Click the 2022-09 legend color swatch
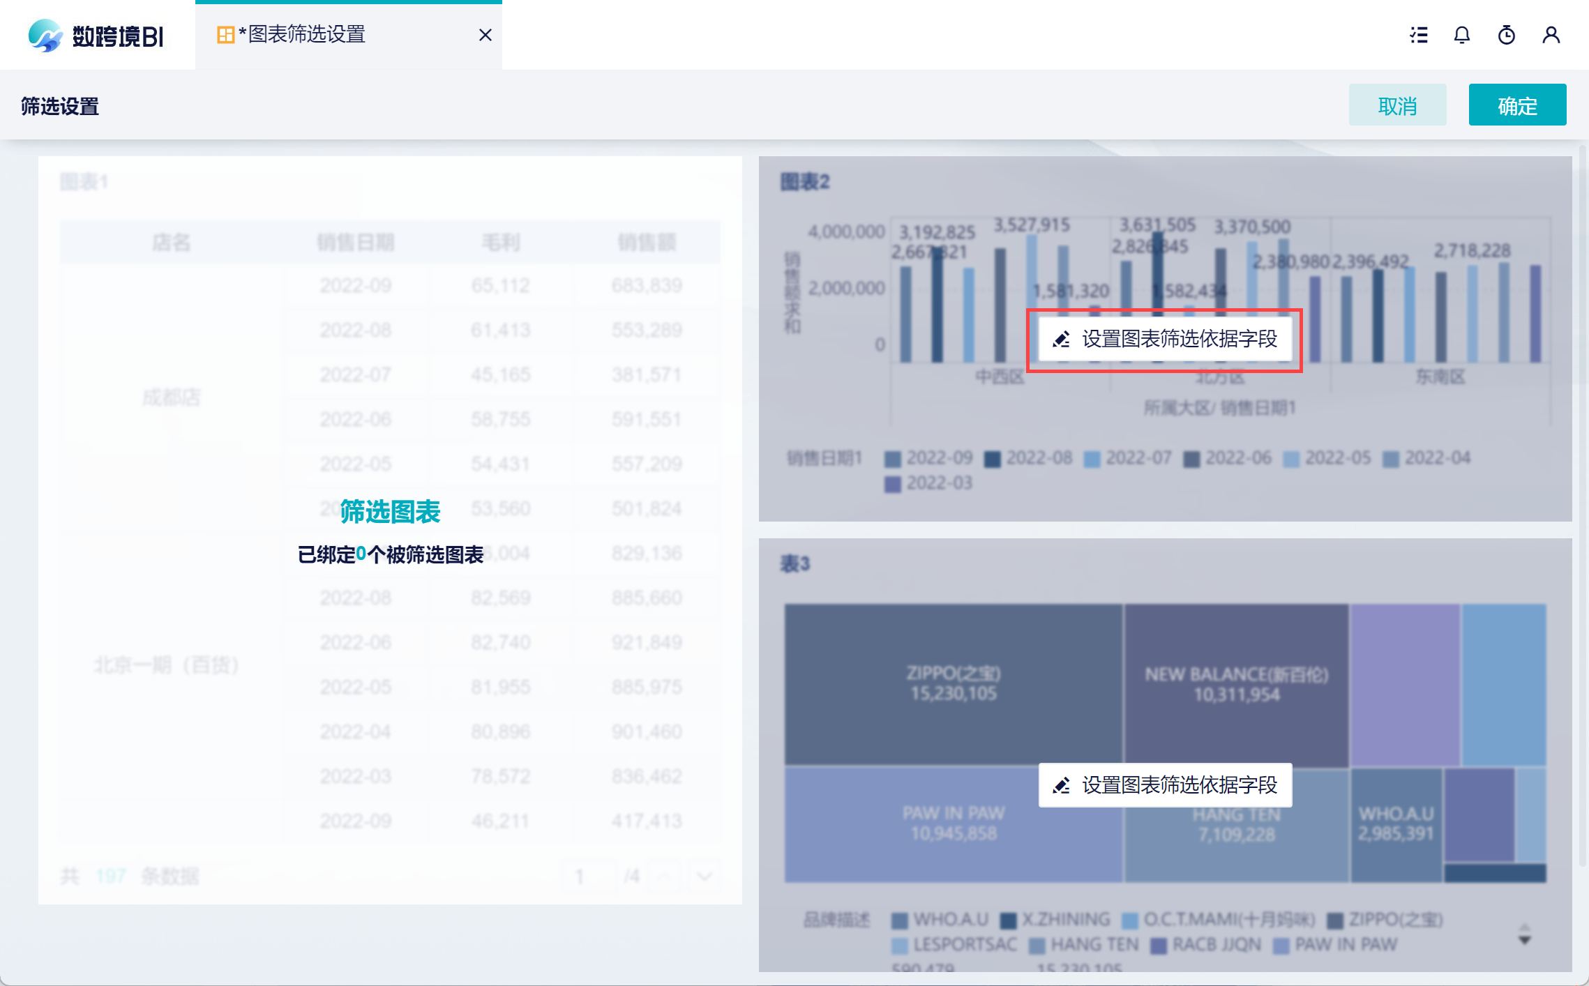Screen dimensions: 1589x986 tap(892, 459)
